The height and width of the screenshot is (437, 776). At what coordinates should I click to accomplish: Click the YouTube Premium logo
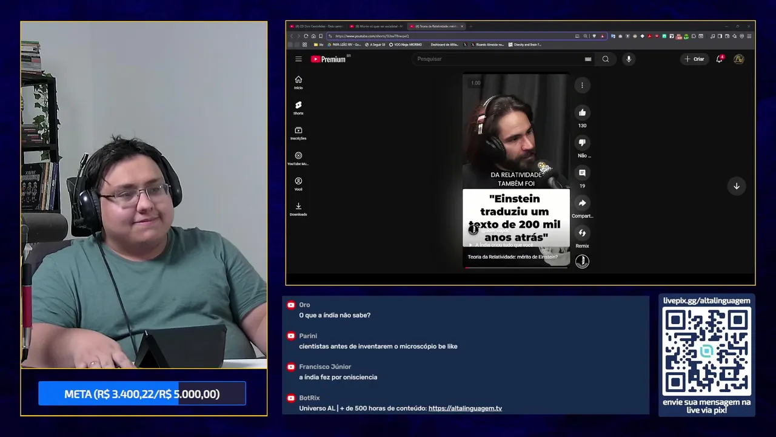[329, 59]
